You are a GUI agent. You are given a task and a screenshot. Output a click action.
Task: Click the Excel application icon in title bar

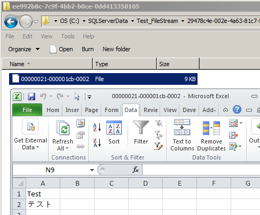coord(17,97)
